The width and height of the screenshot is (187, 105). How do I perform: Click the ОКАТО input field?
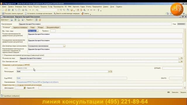tap(176, 78)
